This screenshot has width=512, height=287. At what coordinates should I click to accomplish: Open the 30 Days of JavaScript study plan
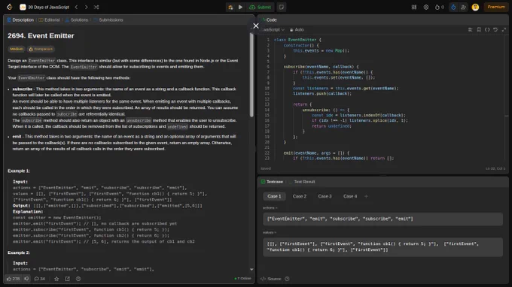44,7
